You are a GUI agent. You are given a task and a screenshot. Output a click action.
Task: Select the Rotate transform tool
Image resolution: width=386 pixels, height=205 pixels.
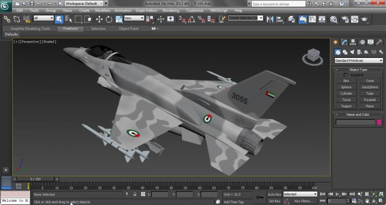tap(109, 19)
